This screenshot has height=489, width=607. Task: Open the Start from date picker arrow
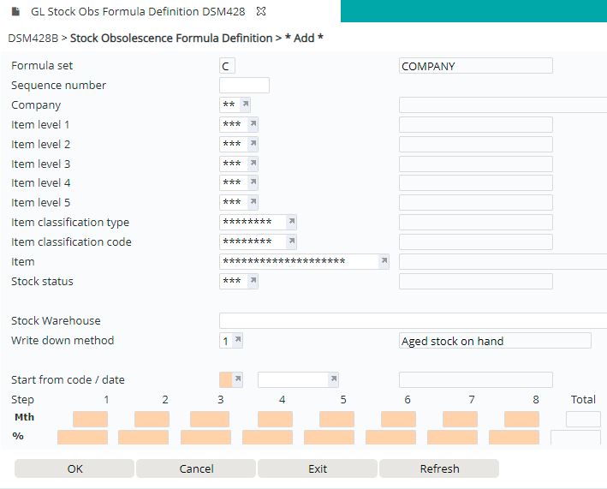333,379
